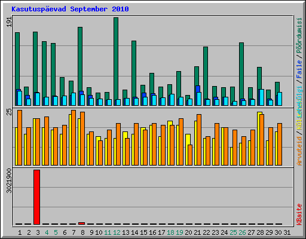306x239 pixels.
Task: Click the orange Arvuteid legend label
Action: pyautogui.click(x=299, y=151)
